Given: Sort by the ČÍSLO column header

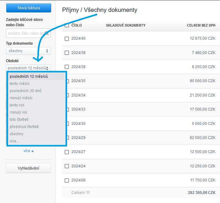Looking at the screenshot, I should tap(76, 25).
